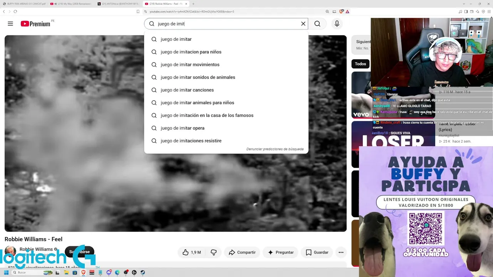Screen dimensions: 493x277
Task: Open Brave Shields lion icon
Action: point(341,12)
